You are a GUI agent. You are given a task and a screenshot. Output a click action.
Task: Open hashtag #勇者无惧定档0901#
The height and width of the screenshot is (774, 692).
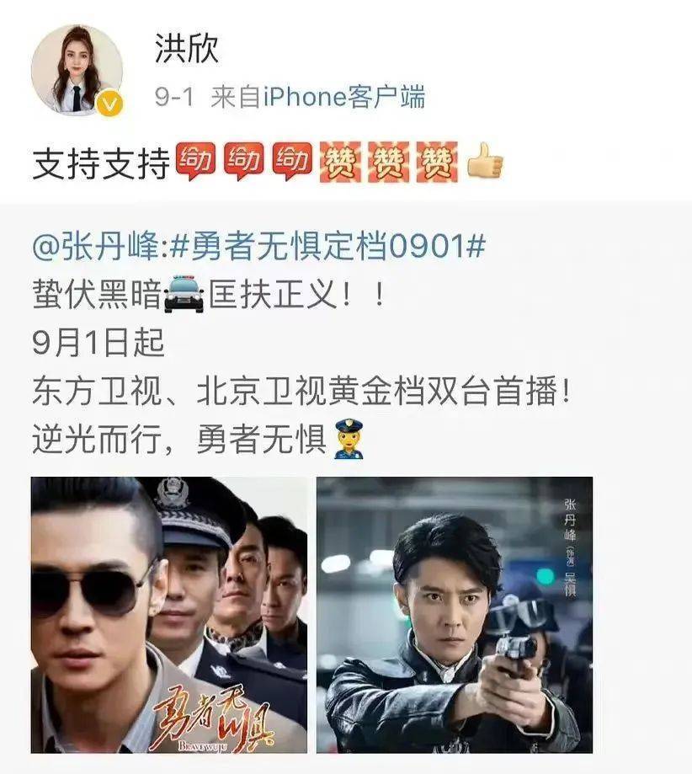(327, 246)
